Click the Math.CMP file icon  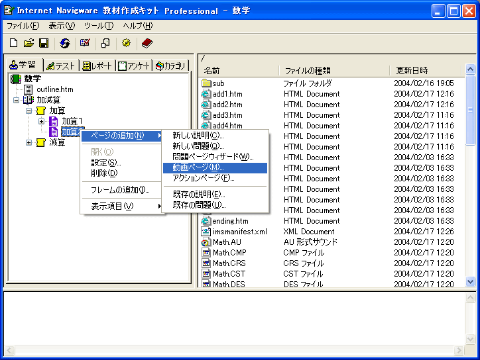pos(206,252)
